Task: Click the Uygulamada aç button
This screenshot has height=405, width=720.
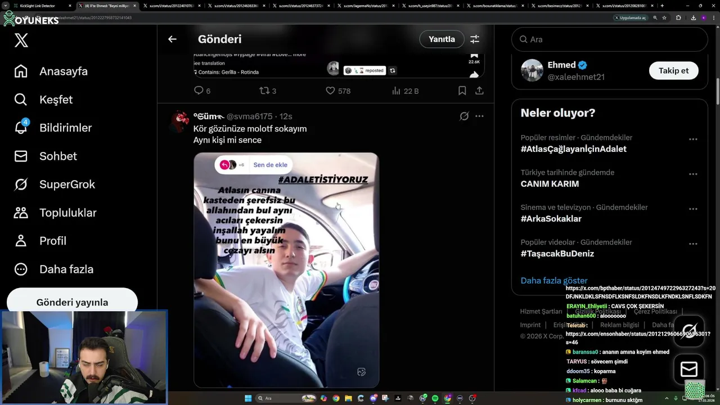Action: pos(631,17)
